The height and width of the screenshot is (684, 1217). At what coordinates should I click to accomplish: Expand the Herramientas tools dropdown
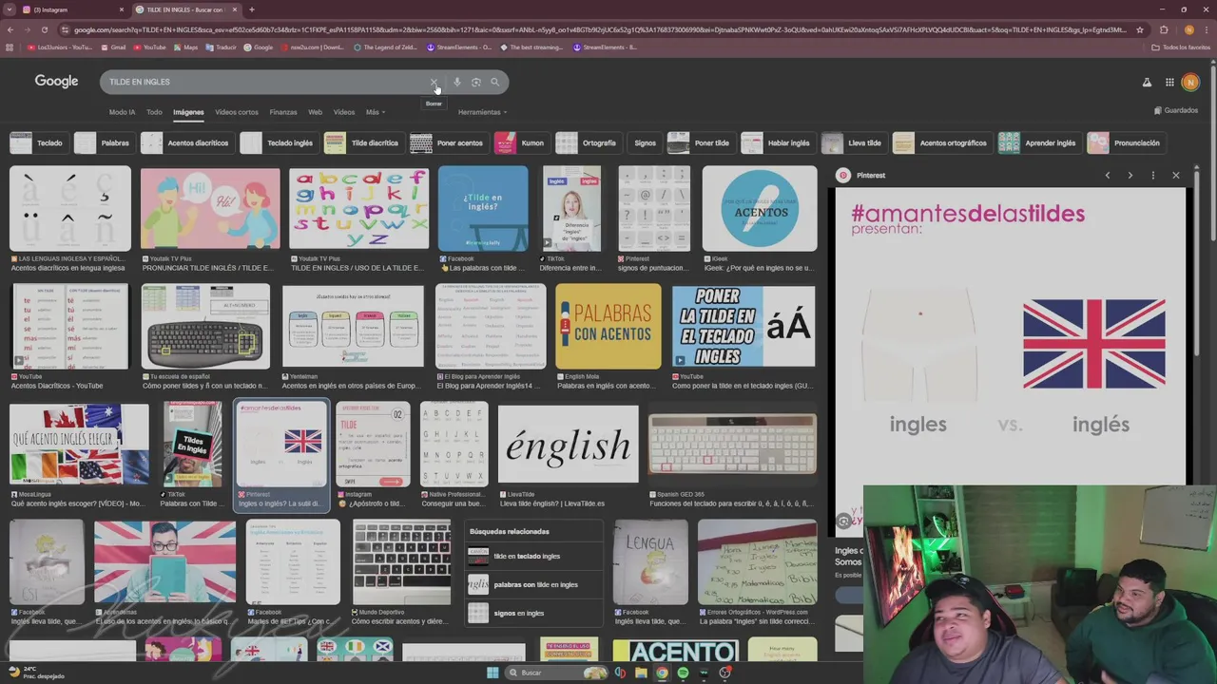pos(482,112)
